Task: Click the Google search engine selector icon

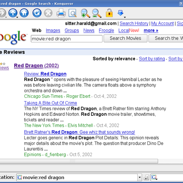Action: pyautogui.click(x=154, y=177)
